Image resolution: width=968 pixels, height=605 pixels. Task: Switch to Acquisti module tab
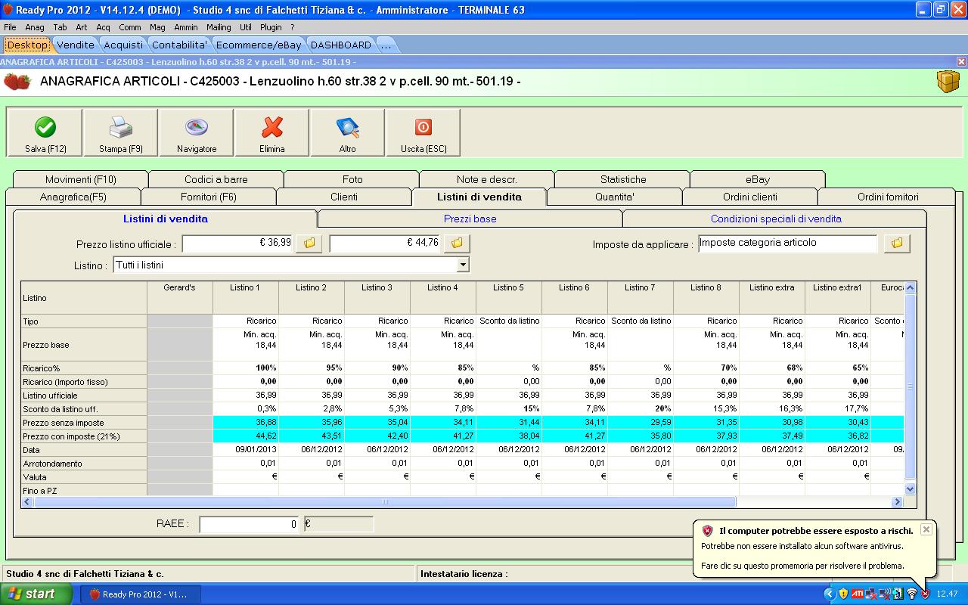pos(123,45)
